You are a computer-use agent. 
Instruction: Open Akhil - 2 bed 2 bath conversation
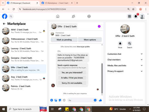pos(24,31)
